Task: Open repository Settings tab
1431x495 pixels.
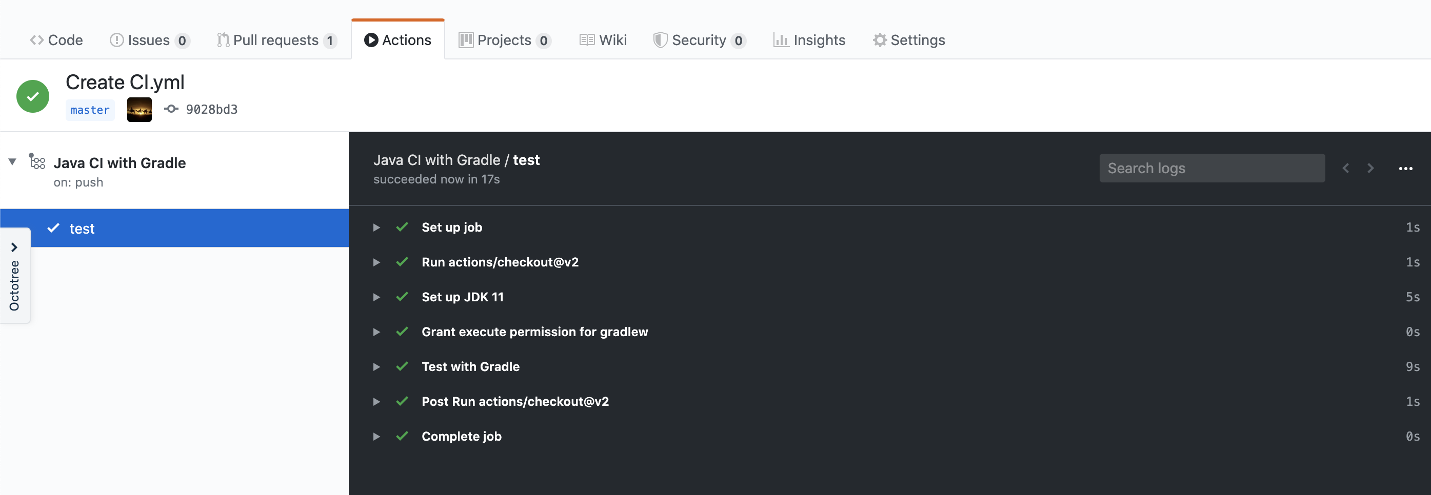Action: (909, 40)
